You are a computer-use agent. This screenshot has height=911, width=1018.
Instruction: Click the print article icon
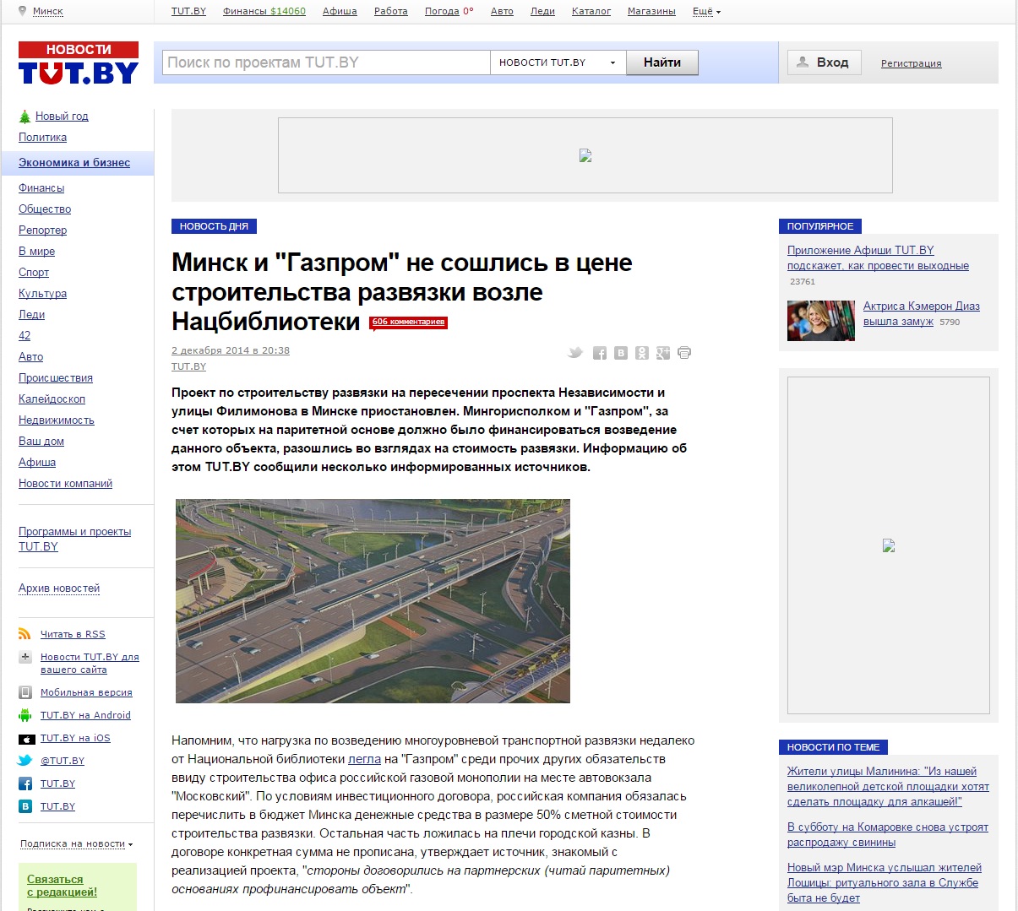coord(684,353)
